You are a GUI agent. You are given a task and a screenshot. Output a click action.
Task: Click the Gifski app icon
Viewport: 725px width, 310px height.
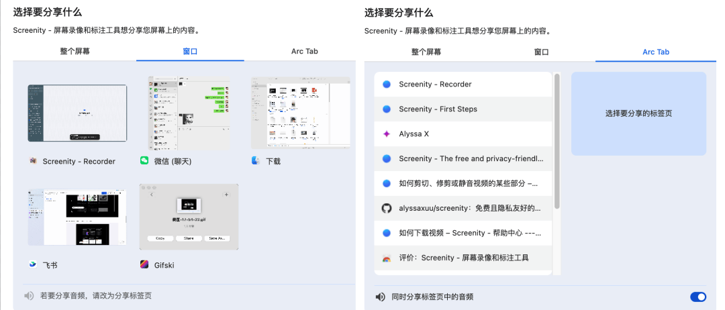click(x=144, y=264)
